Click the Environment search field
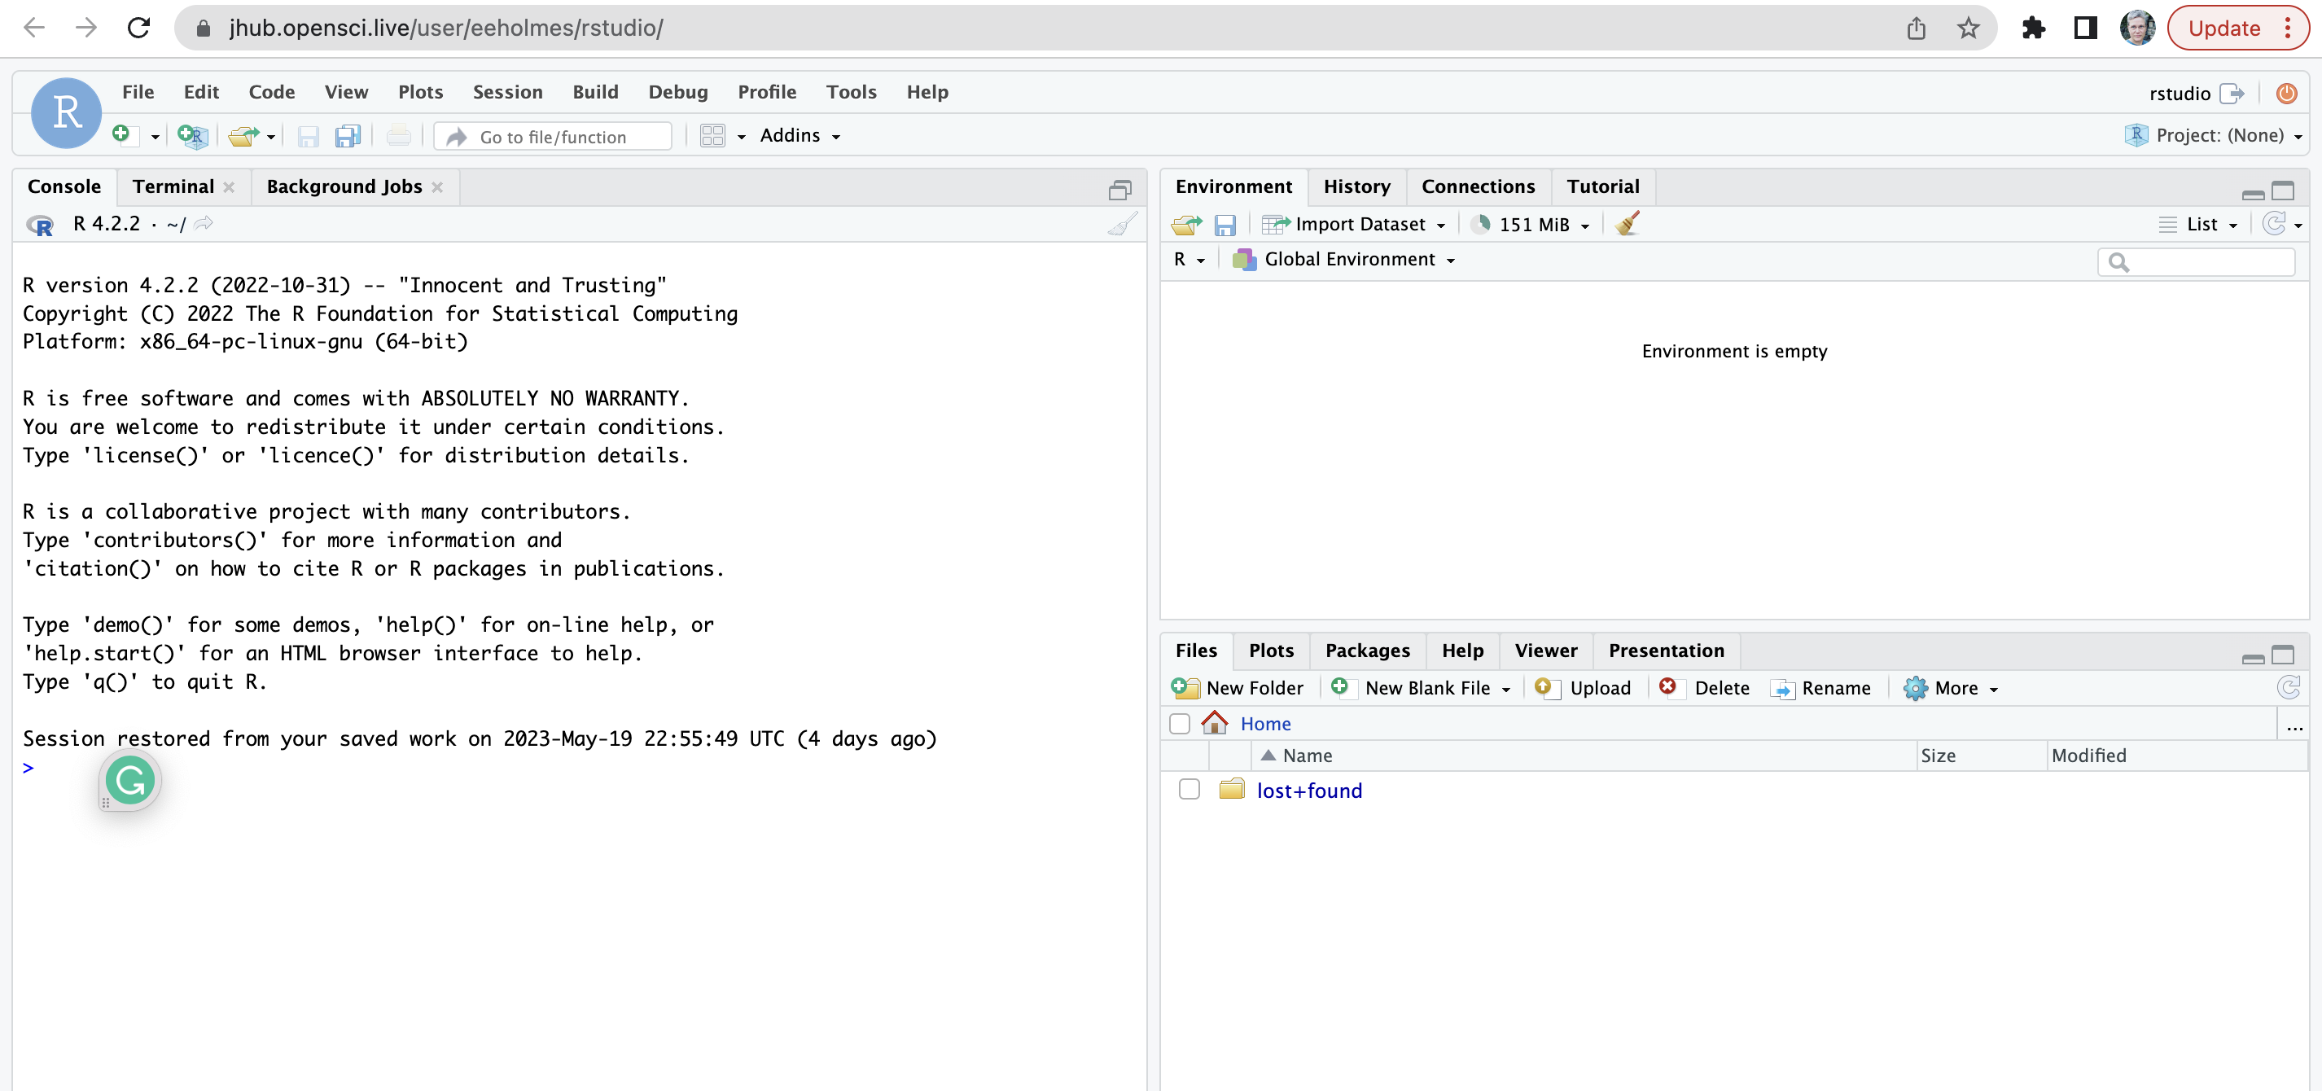The height and width of the screenshot is (1091, 2322). tap(2195, 261)
